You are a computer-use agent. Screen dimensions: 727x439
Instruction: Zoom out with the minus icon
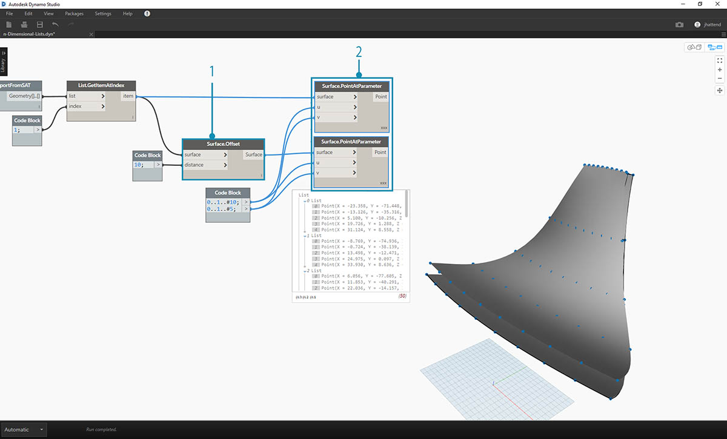coord(720,79)
